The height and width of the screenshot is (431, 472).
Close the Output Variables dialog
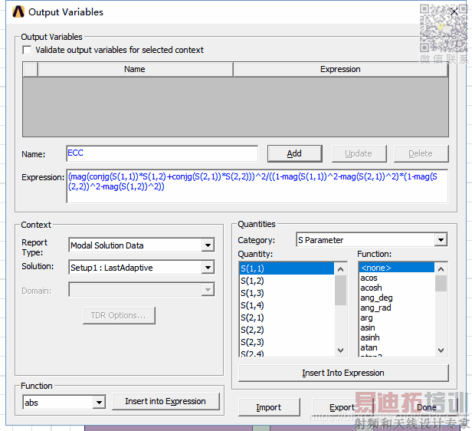coord(454,12)
